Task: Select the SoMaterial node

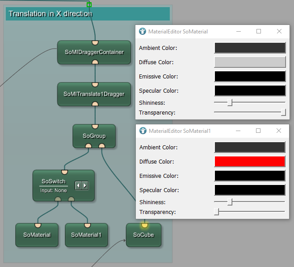Action: (37, 235)
